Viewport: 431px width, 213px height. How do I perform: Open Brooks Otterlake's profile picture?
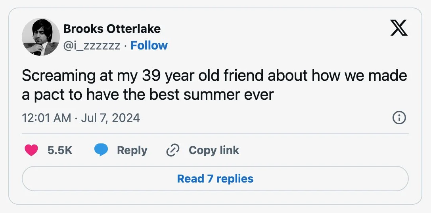pos(41,37)
